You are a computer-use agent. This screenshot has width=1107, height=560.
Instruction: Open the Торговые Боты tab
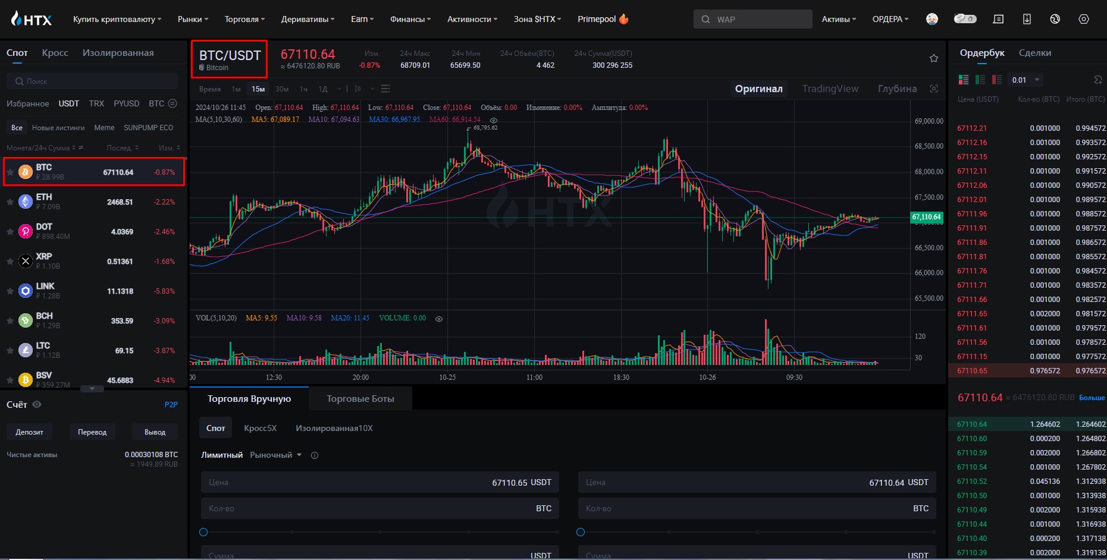tap(360, 398)
